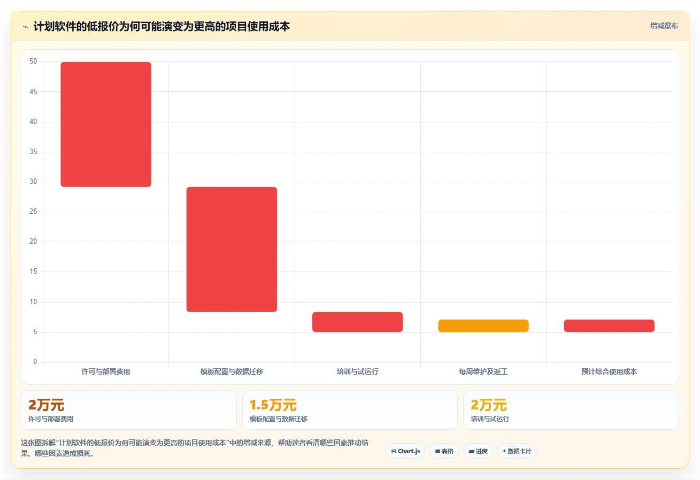Click the red 模板配置与数据迁移 bar
Image resolution: width=700 pixels, height=480 pixels.
[232, 250]
